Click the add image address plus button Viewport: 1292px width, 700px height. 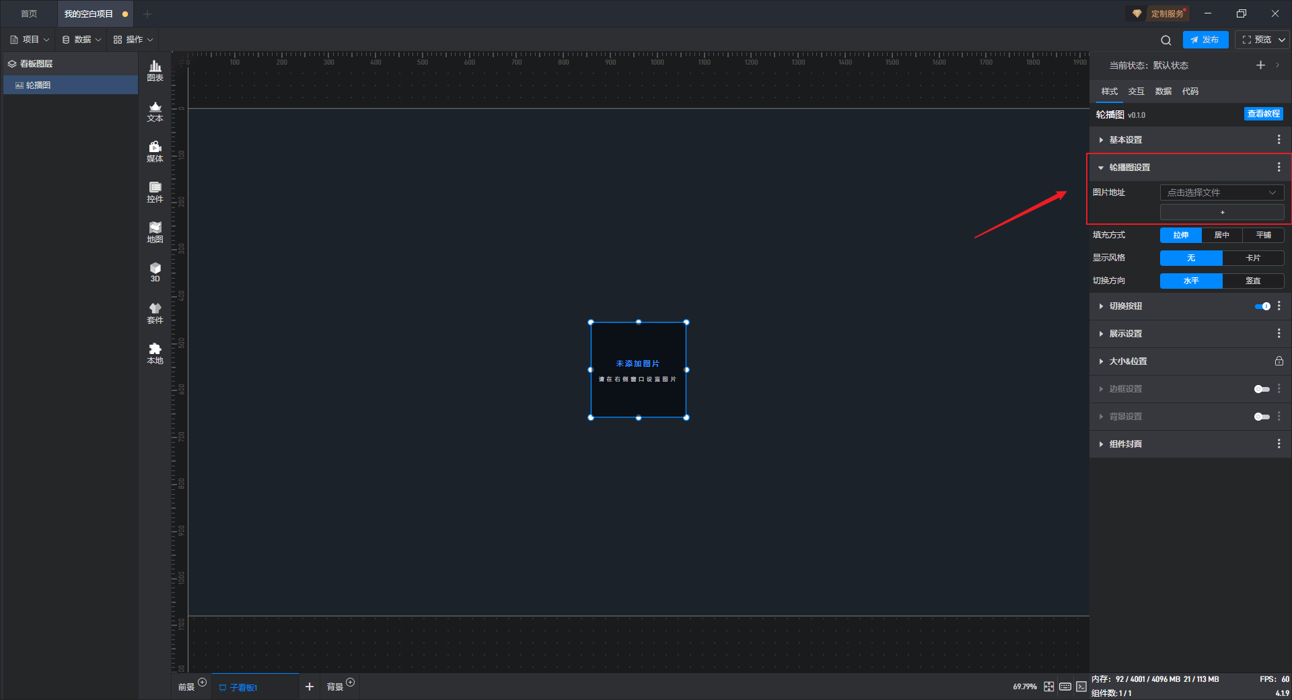[x=1222, y=213]
